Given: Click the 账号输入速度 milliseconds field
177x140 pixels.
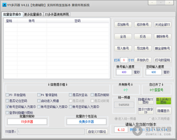Looking at the screenshot, I should [124, 72].
